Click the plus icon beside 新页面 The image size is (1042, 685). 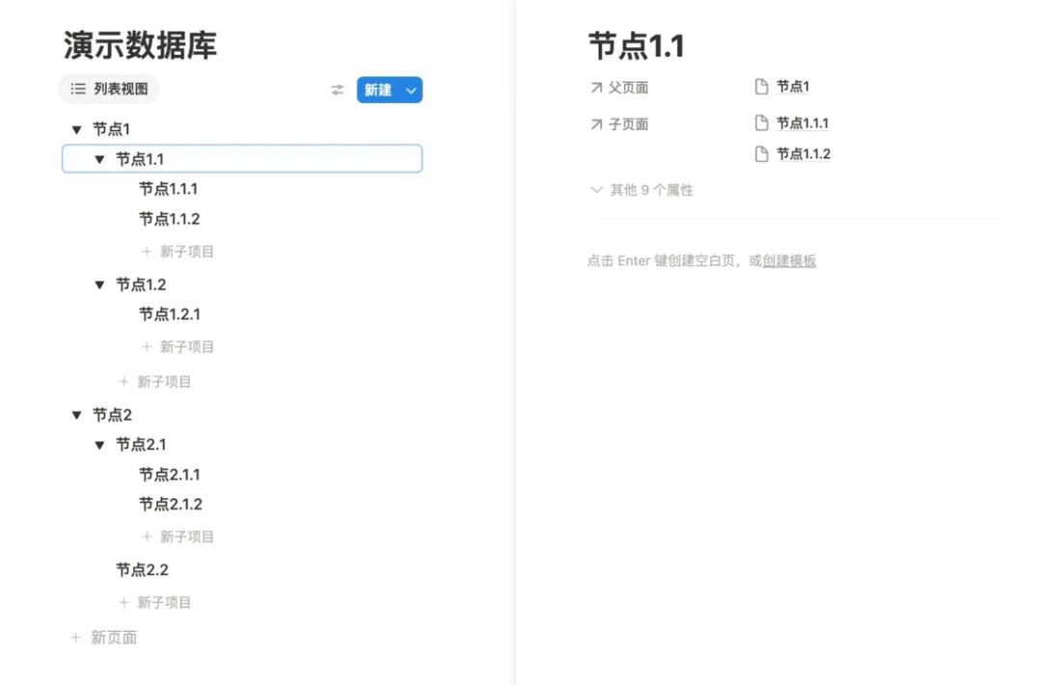pyautogui.click(x=76, y=638)
